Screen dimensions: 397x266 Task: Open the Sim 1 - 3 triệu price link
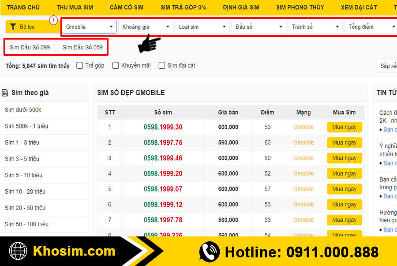pyautogui.click(x=22, y=142)
